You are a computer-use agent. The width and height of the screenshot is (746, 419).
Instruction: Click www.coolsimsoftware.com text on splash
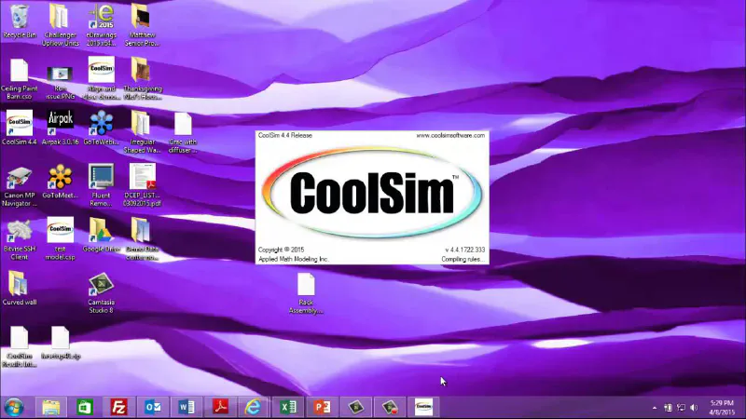tap(450, 135)
